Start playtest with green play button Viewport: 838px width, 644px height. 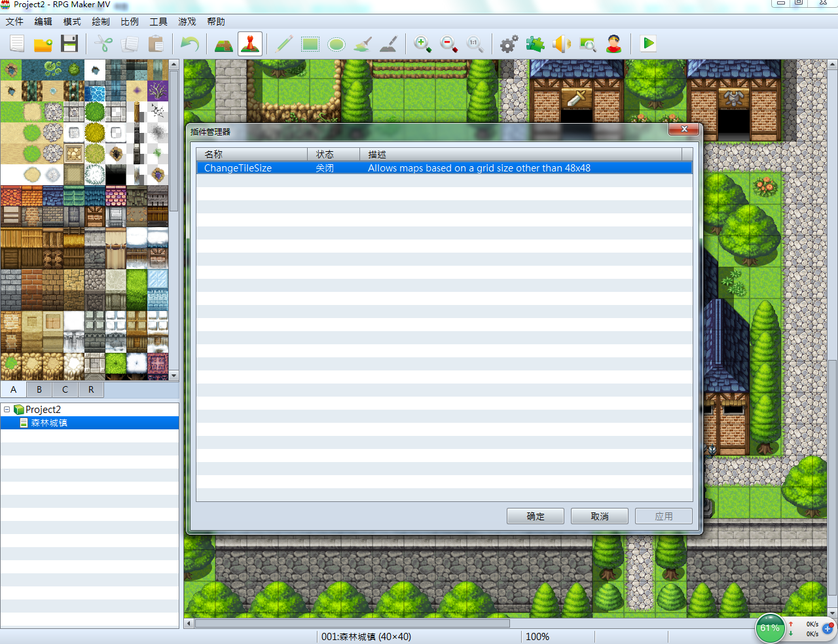pos(648,44)
